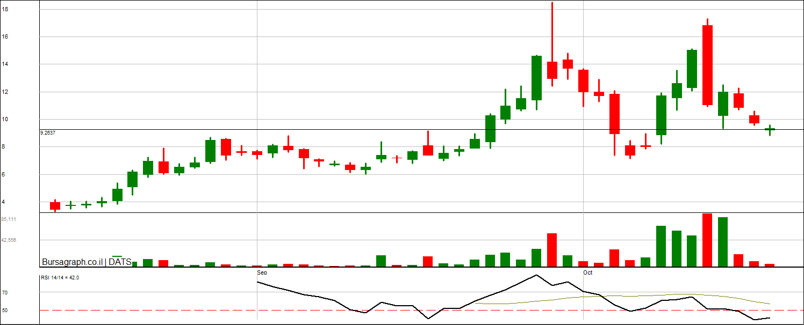Click the Bursagraph.co.il watermark link text
This screenshot has height=325, width=804.
(x=72, y=262)
